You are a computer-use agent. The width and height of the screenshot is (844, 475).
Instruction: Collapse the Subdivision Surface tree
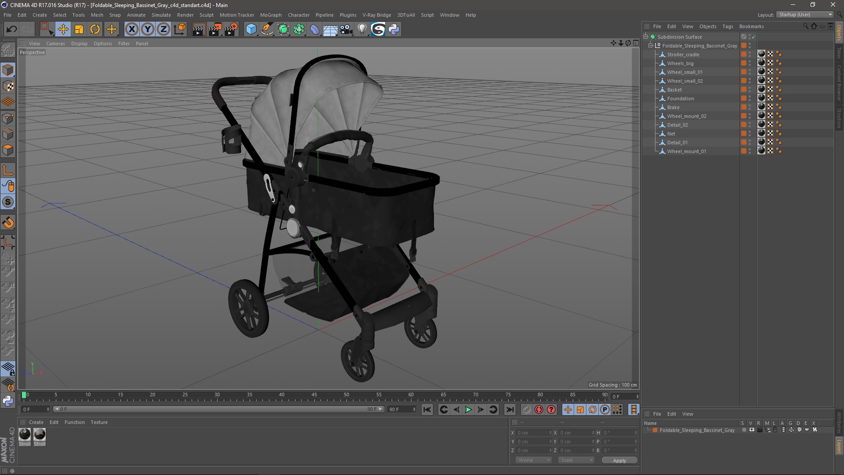click(x=646, y=37)
